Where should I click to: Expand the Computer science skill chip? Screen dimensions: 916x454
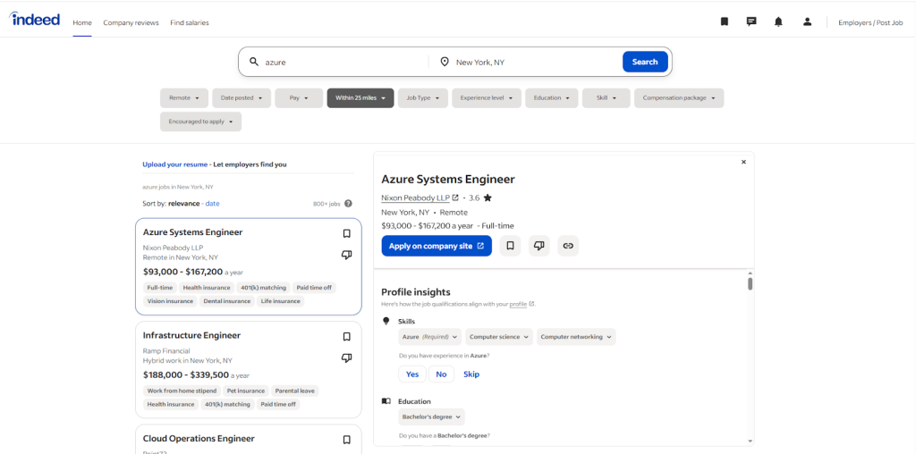pyautogui.click(x=499, y=337)
